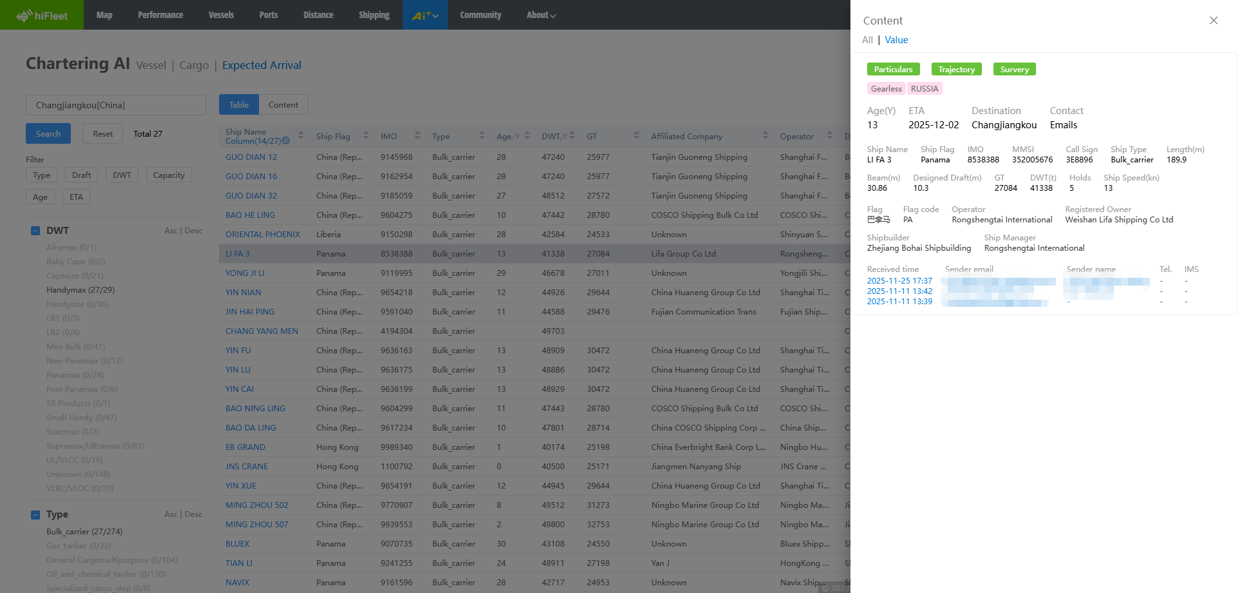Expand the Draft filter option

pyautogui.click(x=81, y=175)
